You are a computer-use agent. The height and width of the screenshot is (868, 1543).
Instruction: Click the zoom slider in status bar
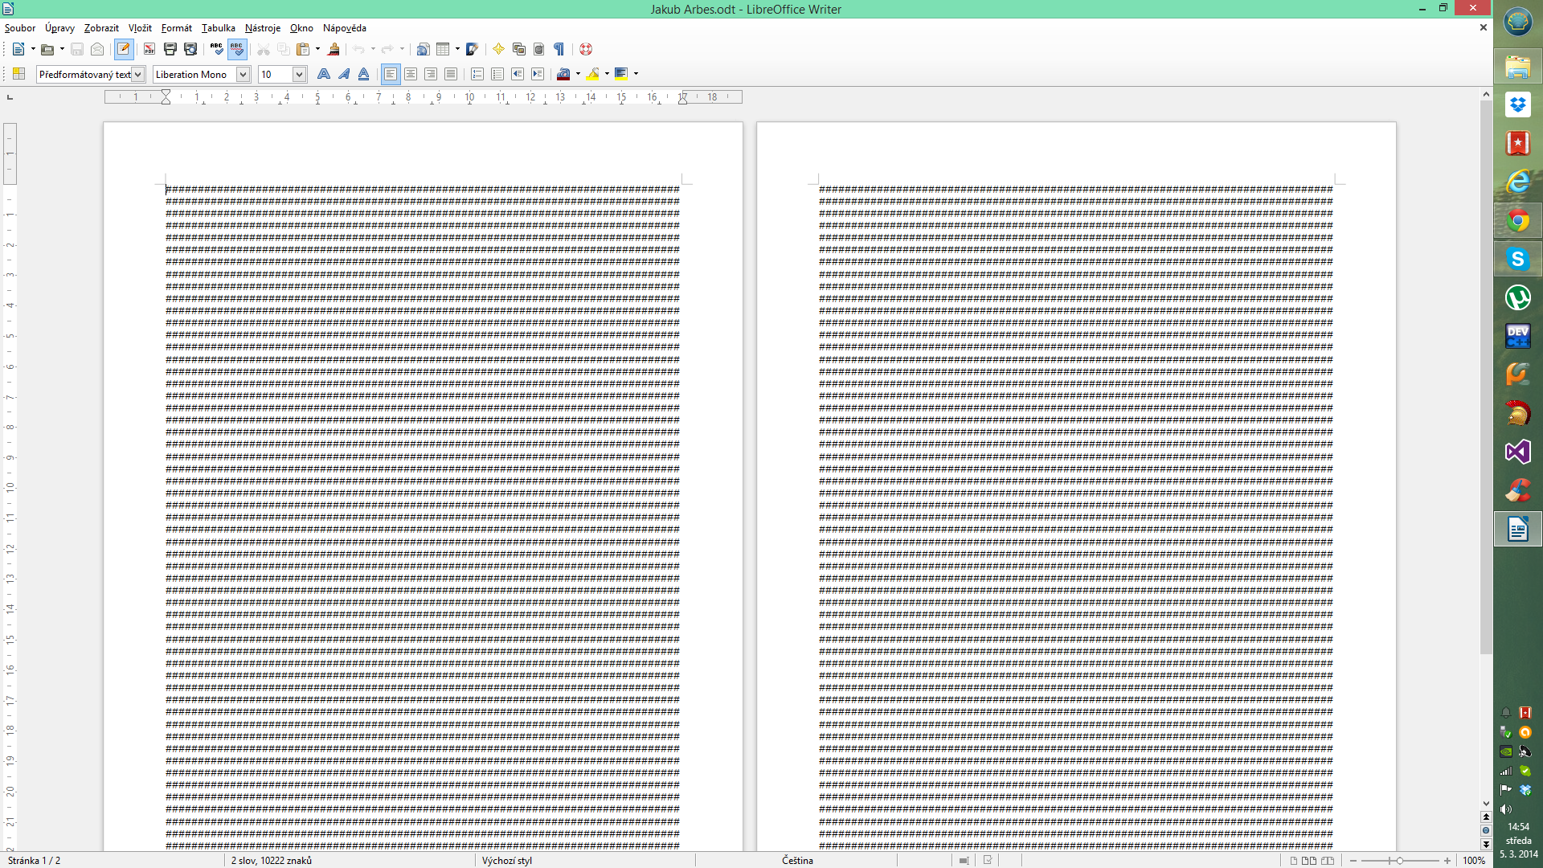pyautogui.click(x=1399, y=860)
